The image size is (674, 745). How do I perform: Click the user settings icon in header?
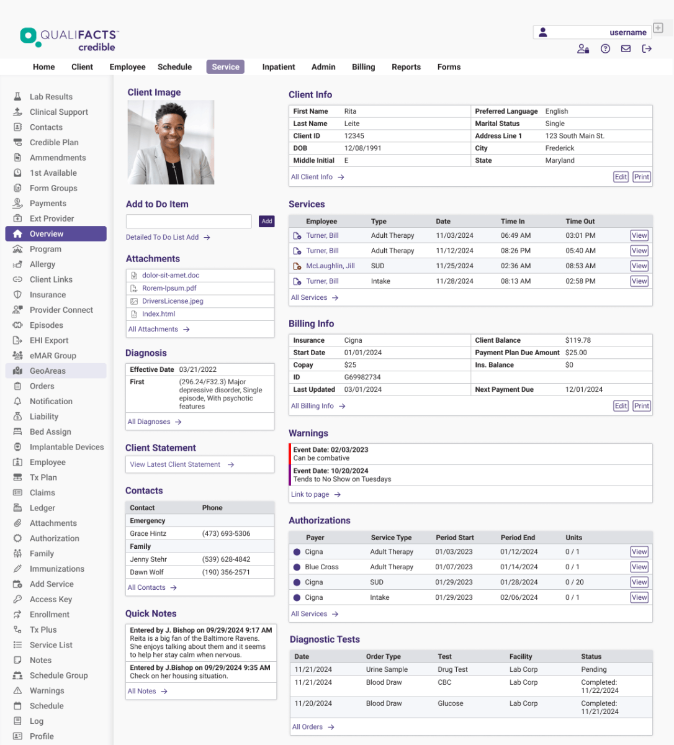point(583,49)
